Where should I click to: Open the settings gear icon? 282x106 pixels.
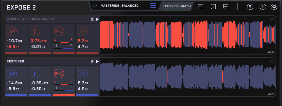point(274,7)
